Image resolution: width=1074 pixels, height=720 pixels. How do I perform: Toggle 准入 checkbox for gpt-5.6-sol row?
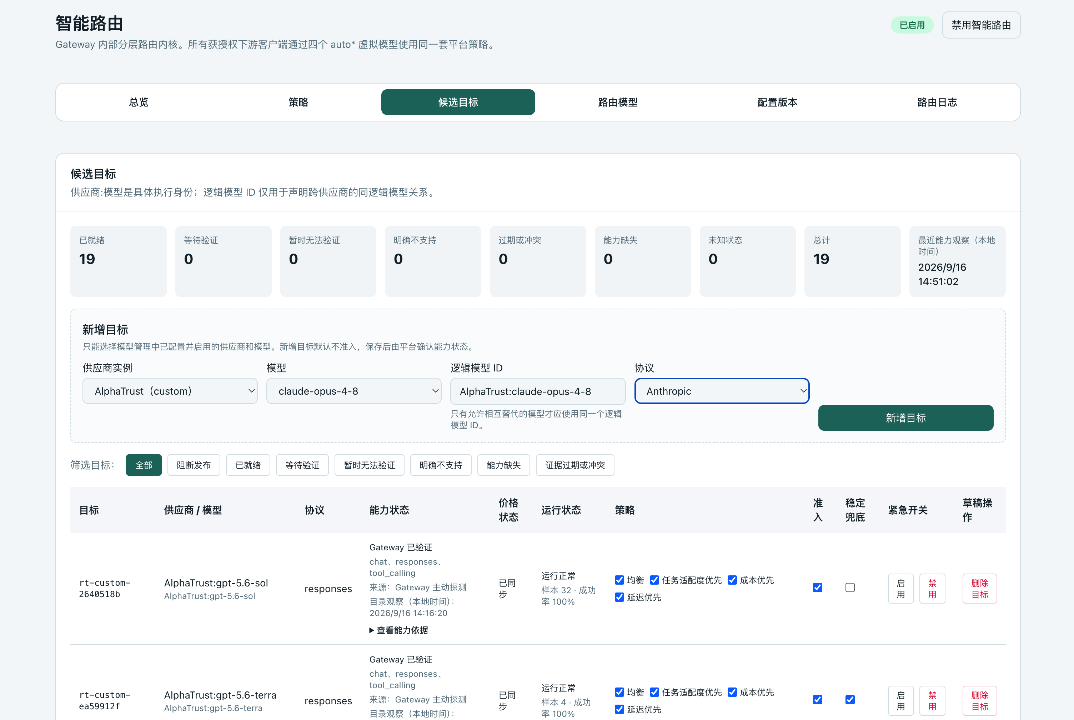pos(817,588)
